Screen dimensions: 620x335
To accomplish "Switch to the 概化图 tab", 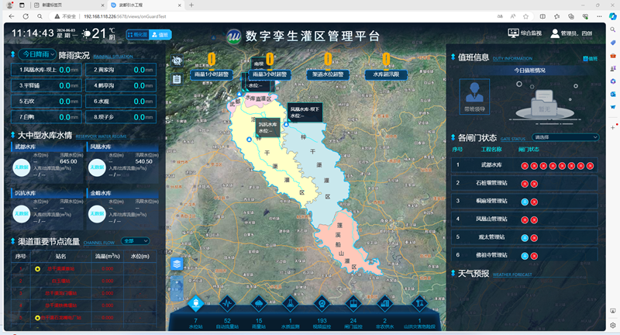I will [137, 34].
